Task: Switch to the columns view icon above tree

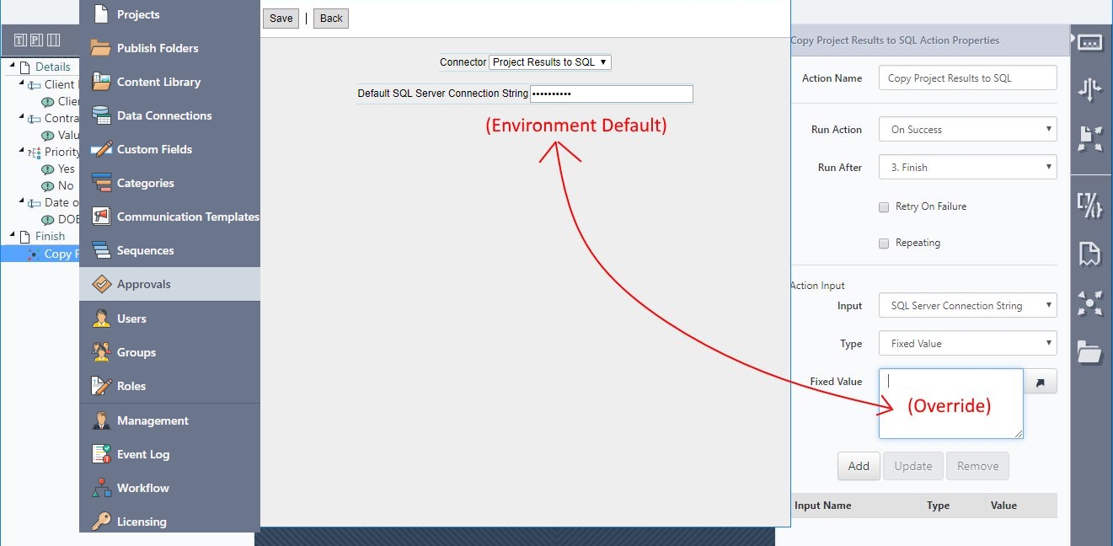Action: (x=53, y=40)
